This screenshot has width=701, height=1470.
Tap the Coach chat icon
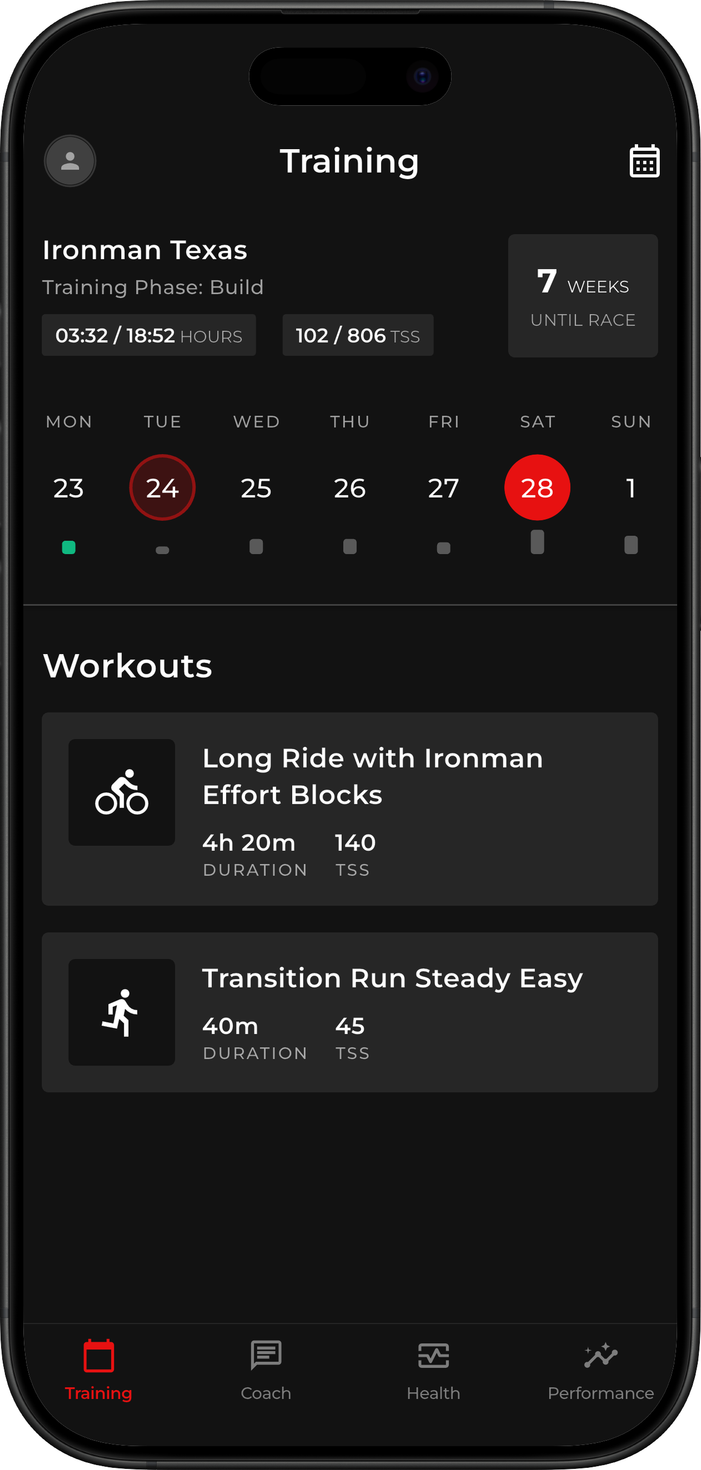(x=266, y=1354)
